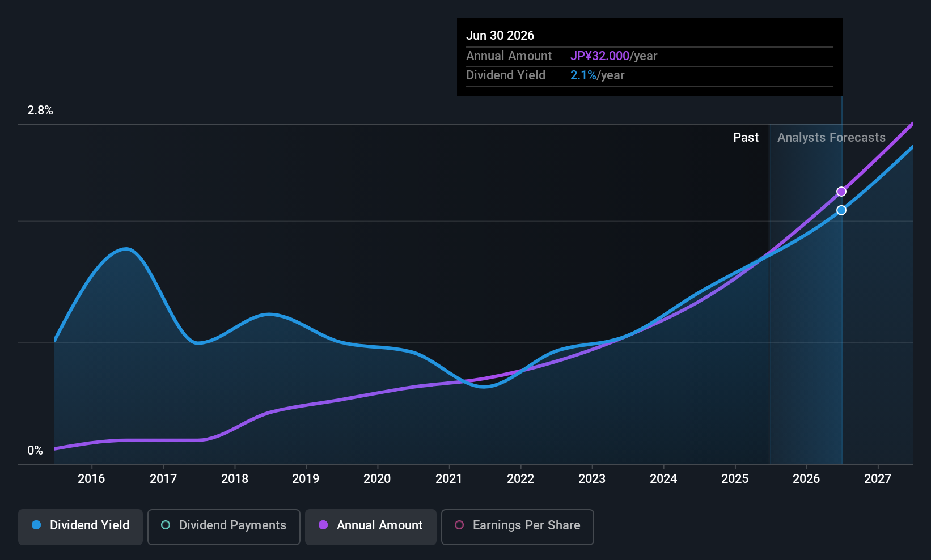Click the 2.8% y-axis label
The width and height of the screenshot is (931, 560).
click(x=40, y=111)
